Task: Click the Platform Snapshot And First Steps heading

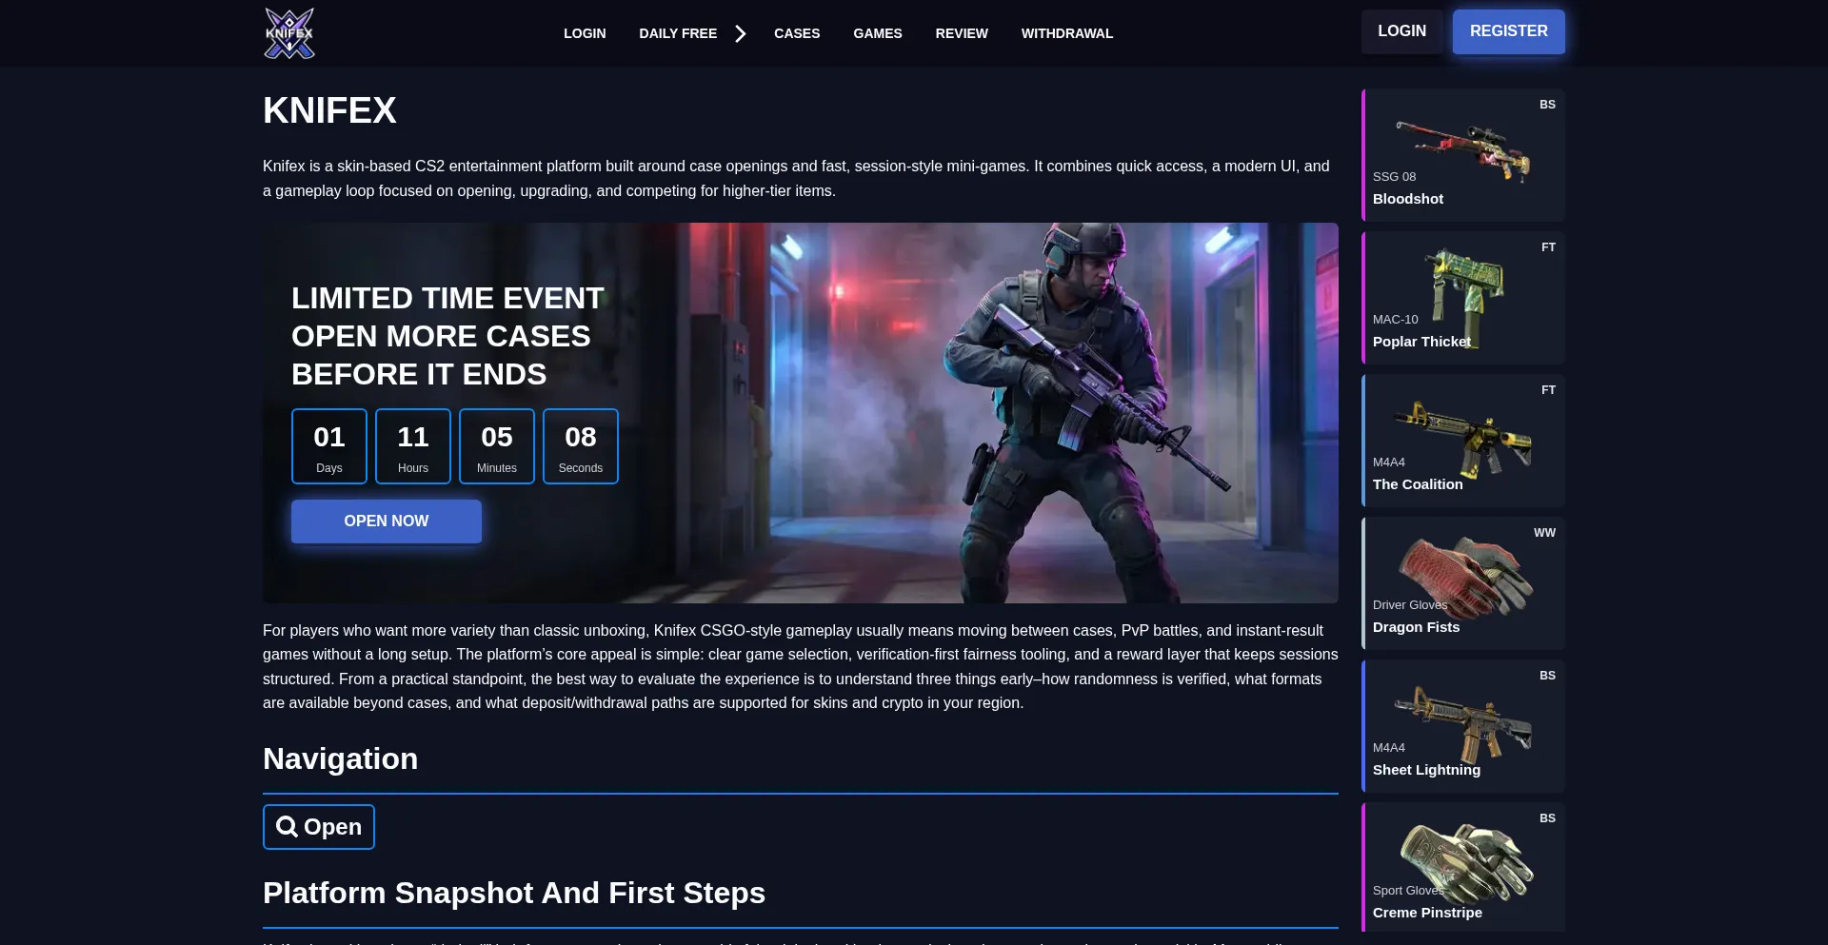Action: [514, 893]
